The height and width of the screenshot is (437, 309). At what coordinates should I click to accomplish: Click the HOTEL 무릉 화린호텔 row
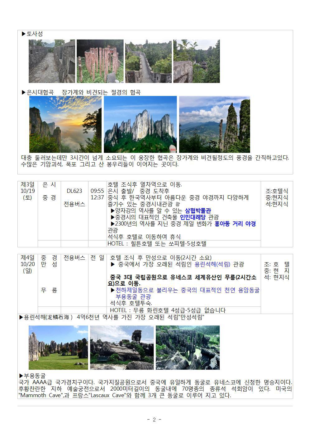click(x=168, y=310)
